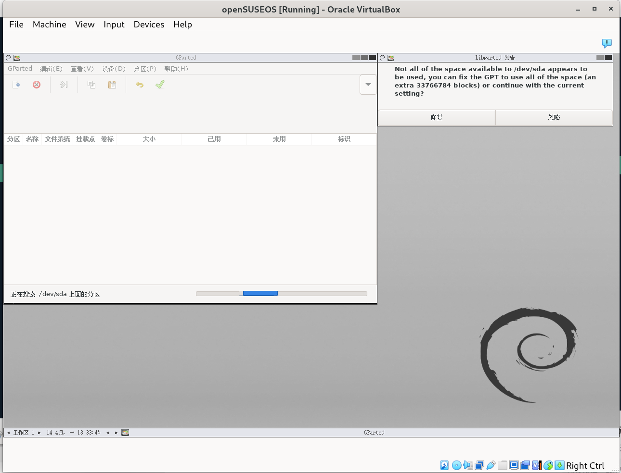The image size is (621, 473).
Task: Click the GParted app icon in its titlebar
Action: click(17, 58)
